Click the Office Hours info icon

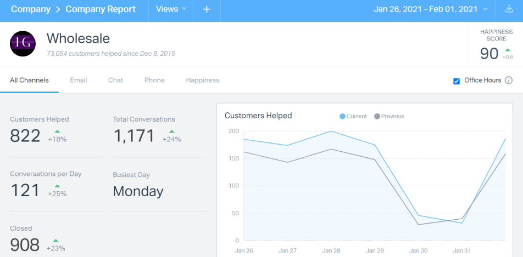pyautogui.click(x=509, y=81)
